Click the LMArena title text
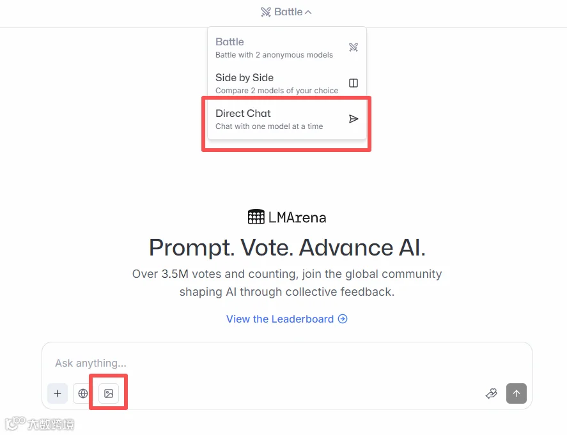Viewport: 567px width, 435px height. 297,217
